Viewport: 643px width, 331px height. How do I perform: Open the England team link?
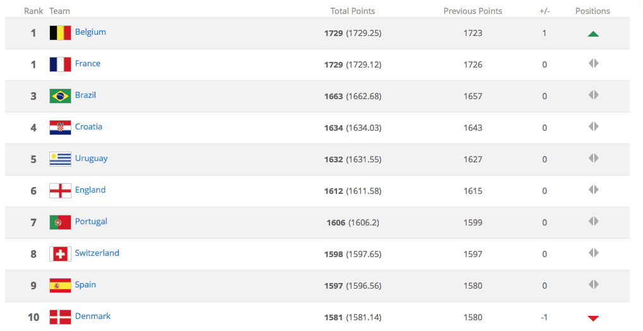click(x=90, y=190)
